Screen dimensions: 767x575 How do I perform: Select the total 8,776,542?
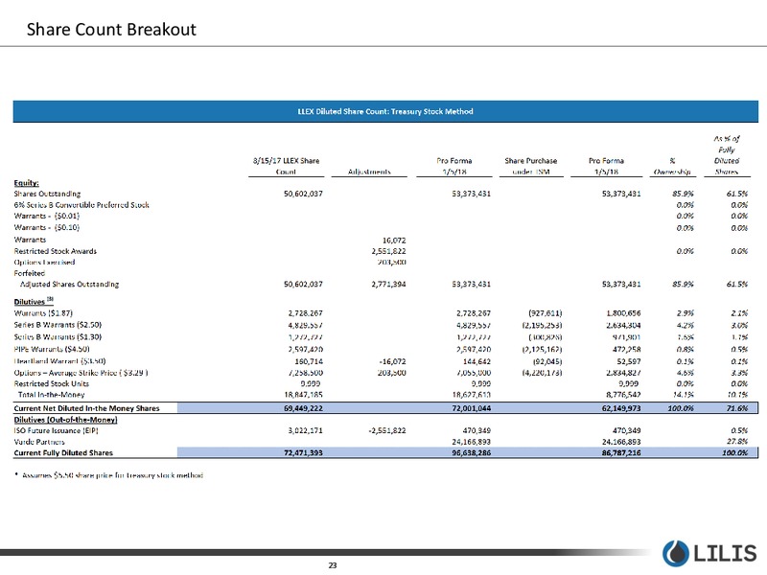coord(623,395)
